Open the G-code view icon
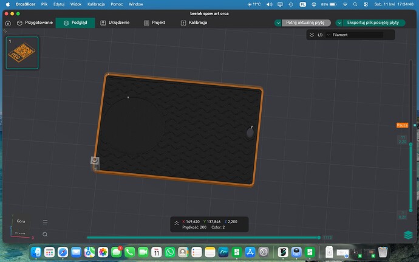This screenshot has width=419, height=262. (320, 35)
